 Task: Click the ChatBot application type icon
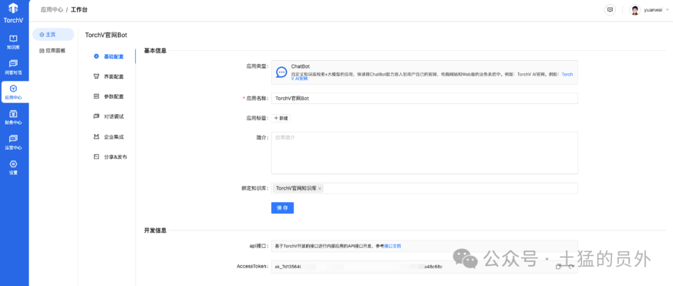281,72
